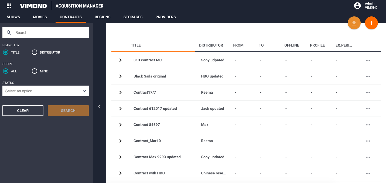The image size is (386, 183).
Task: Sort by To column header
Action: click(x=261, y=45)
